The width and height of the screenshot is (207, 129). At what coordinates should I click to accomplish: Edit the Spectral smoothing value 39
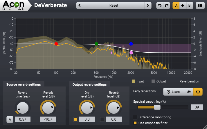pyautogui.click(x=197, y=107)
